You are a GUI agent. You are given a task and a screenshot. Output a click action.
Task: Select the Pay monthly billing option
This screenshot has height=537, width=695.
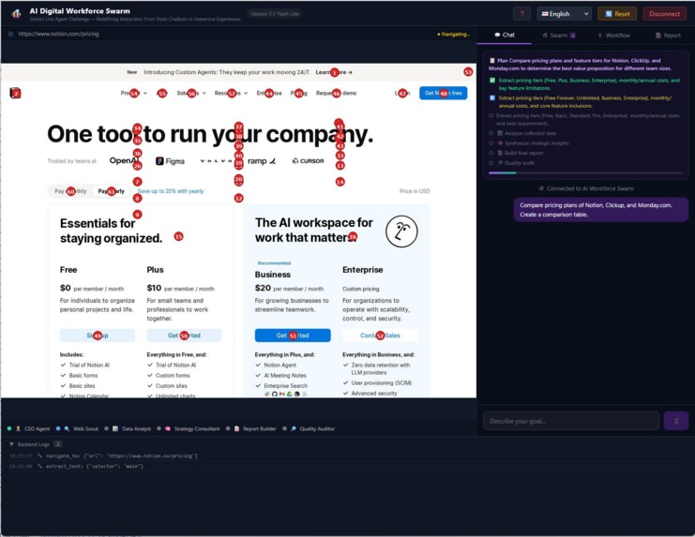[70, 191]
